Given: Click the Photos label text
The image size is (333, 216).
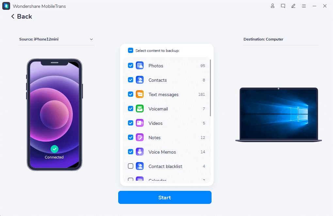Looking at the screenshot, I should pos(156,66).
